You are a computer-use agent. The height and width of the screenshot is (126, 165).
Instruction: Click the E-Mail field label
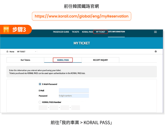(41, 91)
